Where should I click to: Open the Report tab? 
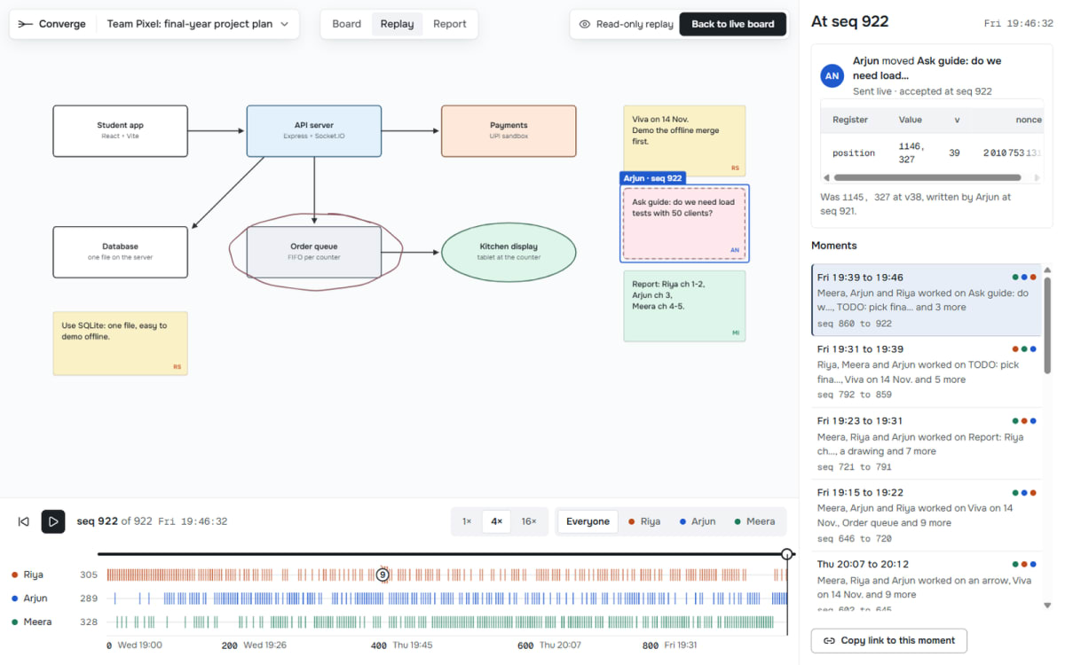[x=450, y=24]
